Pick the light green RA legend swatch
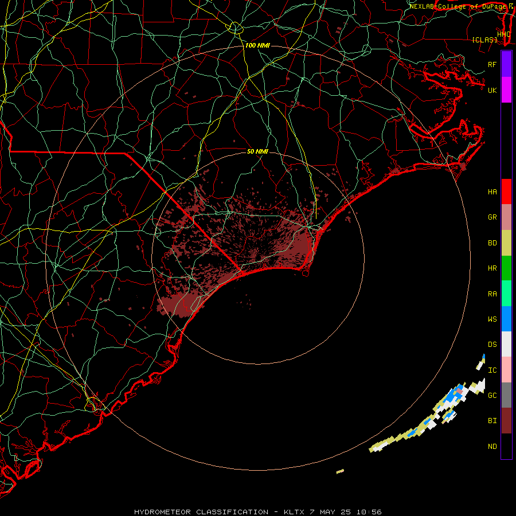The width and height of the screenshot is (516, 516). click(506, 294)
